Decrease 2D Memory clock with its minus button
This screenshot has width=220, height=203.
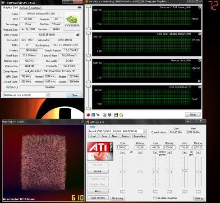[x=140, y=192]
